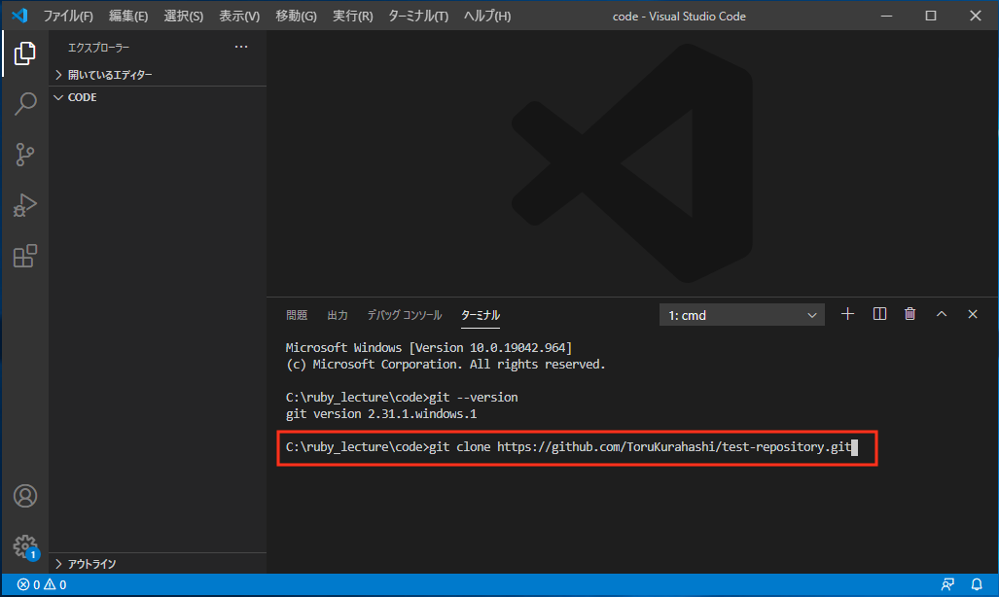Expand the 開いているエディター section
999x597 pixels.
coord(158,75)
